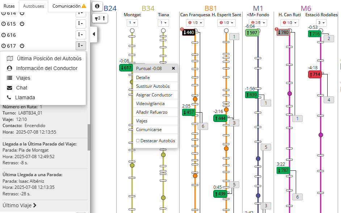Click the warning icon on Comunicación tab
Viewport: 341px width, 213px height.
click(x=84, y=6)
